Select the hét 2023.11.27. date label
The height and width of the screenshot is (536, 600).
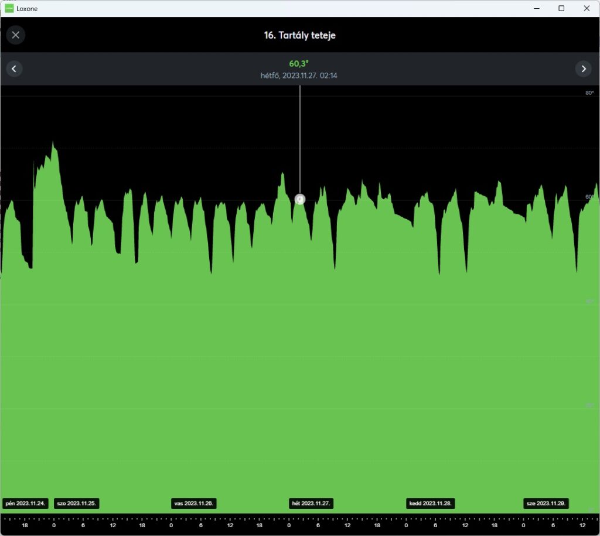[311, 503]
